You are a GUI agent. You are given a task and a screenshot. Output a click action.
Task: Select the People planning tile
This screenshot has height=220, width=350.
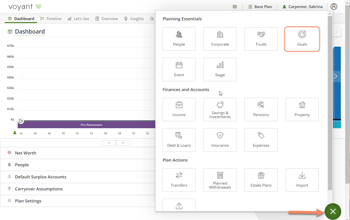179,39
